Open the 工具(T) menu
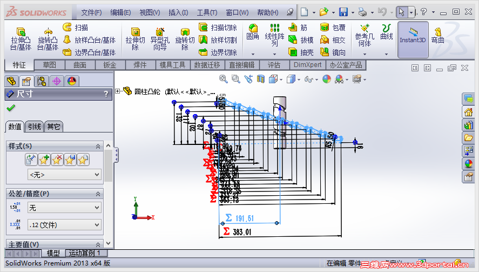Viewport: 479px width, 272px height. point(207,12)
